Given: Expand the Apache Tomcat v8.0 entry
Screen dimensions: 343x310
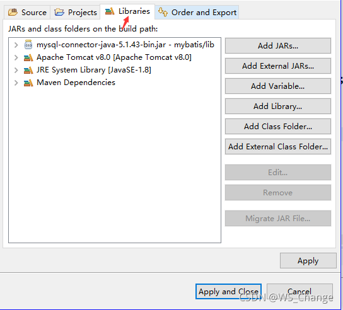Looking at the screenshot, I should click(16, 58).
